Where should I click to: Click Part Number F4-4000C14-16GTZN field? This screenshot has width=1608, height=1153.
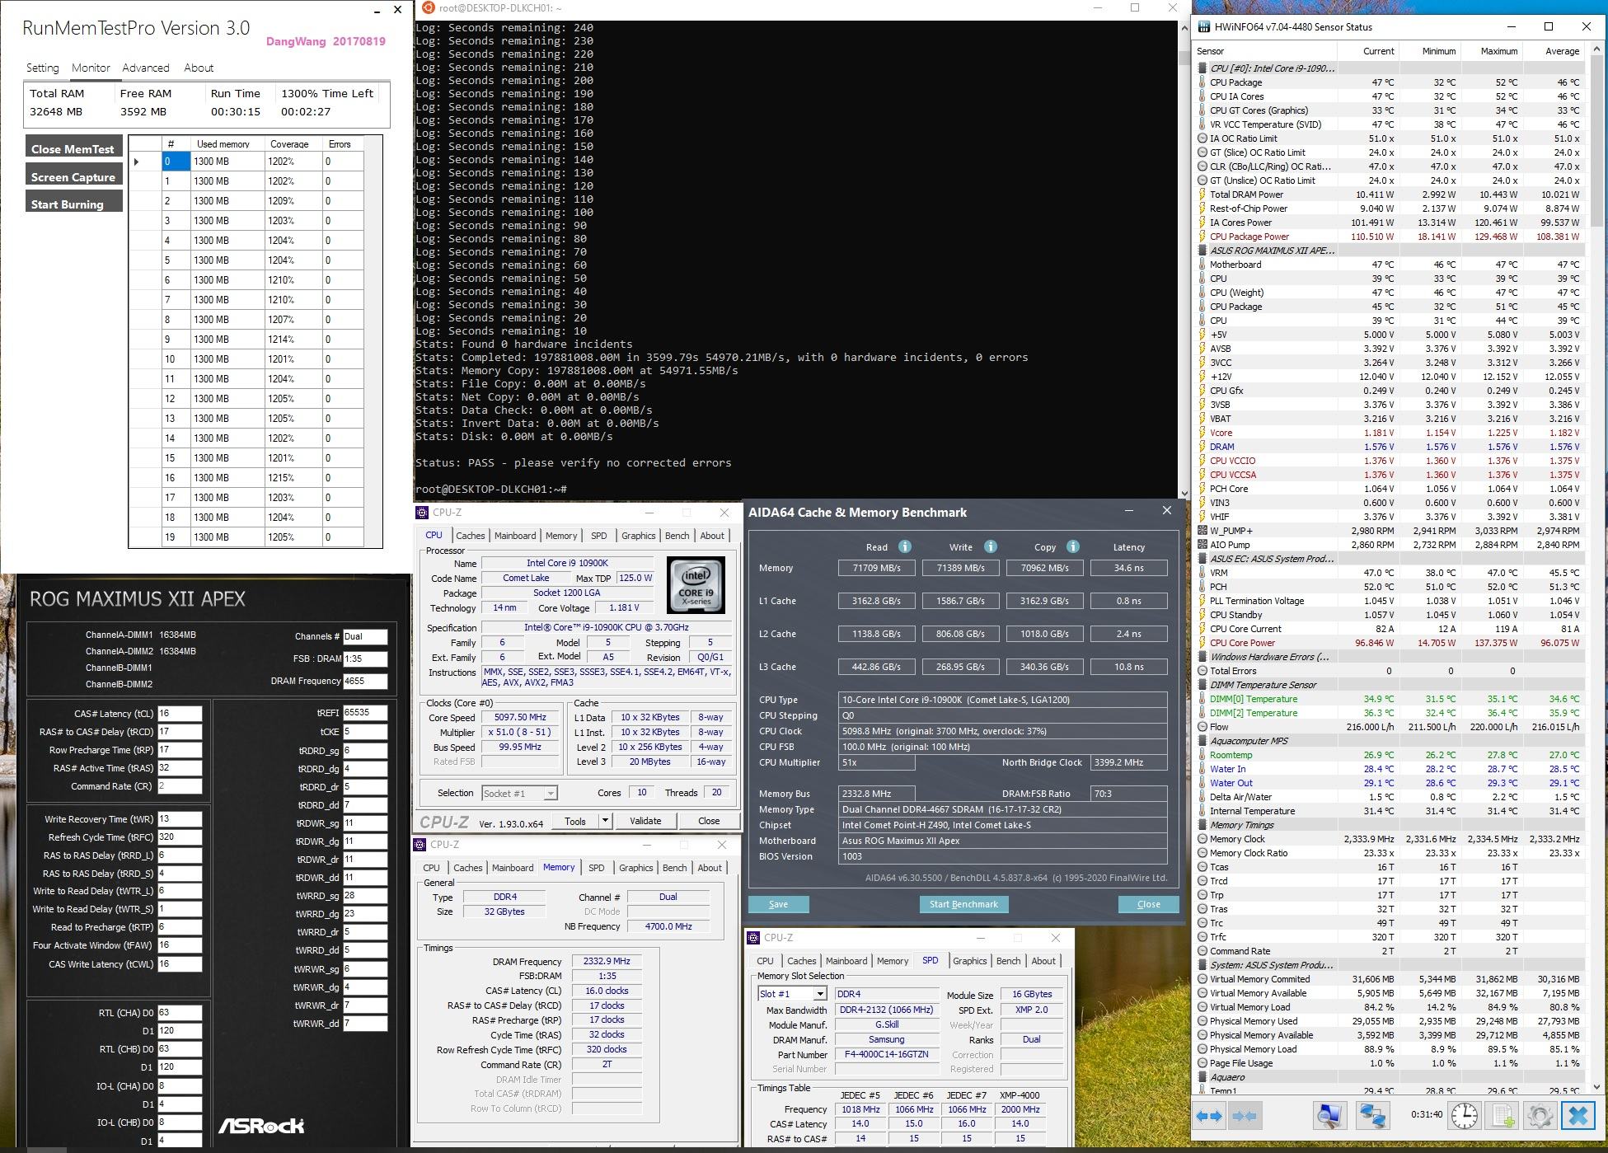[886, 1054]
